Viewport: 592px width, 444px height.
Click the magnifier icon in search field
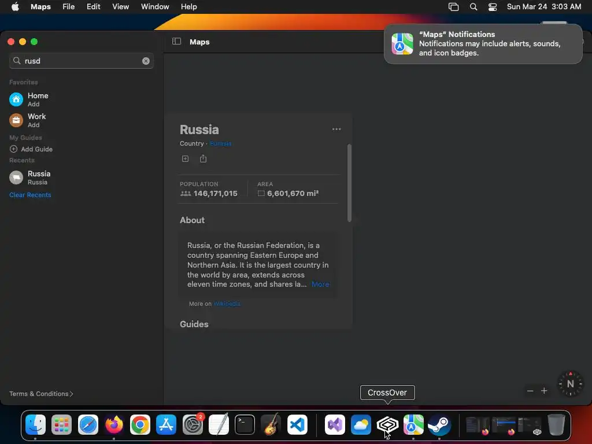point(17,60)
